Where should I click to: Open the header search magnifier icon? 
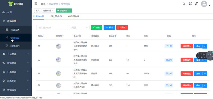point(184,4)
